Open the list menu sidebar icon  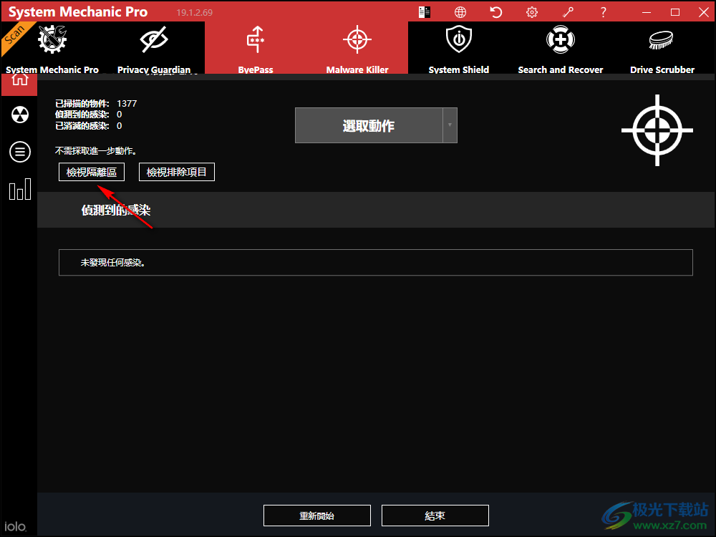tap(19, 152)
